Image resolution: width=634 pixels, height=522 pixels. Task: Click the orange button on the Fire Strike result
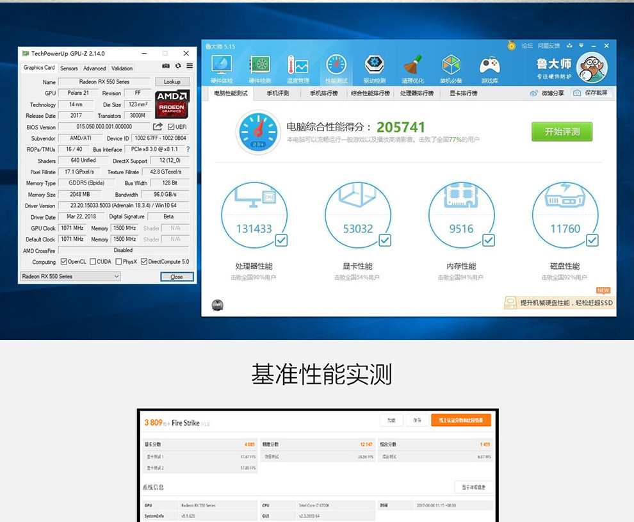(x=461, y=420)
